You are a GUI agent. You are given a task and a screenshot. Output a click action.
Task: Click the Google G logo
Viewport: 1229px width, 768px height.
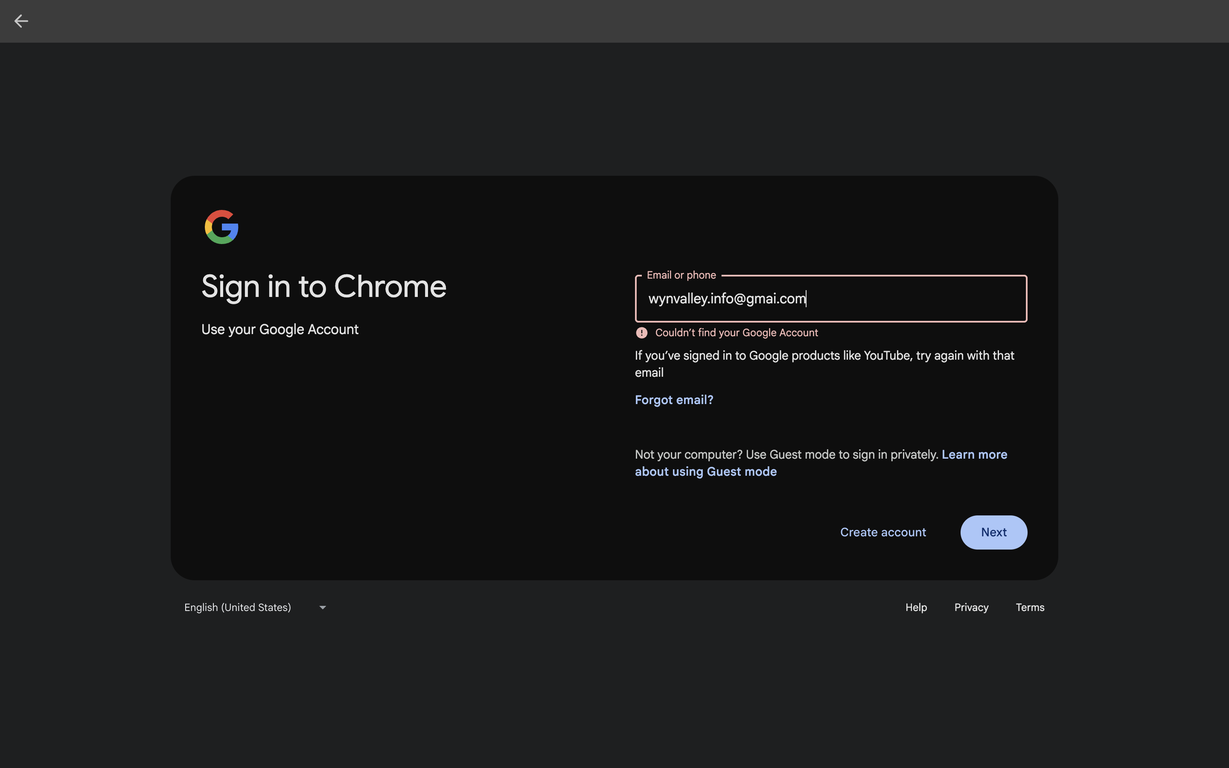221,227
